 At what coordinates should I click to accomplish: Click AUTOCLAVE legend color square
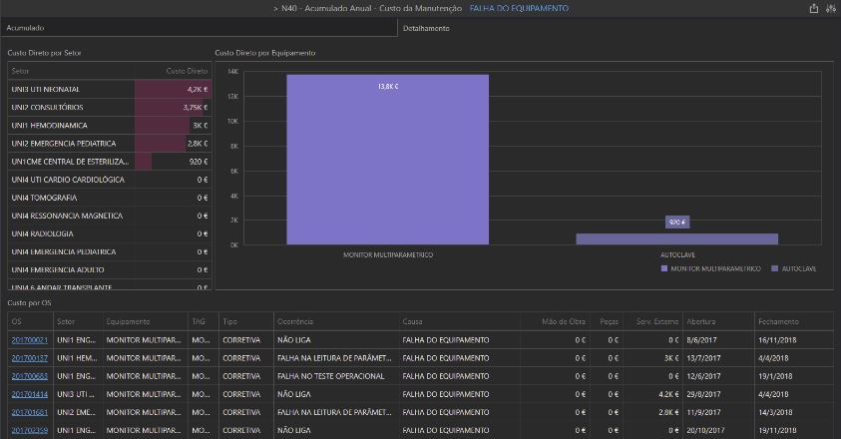(x=776, y=268)
